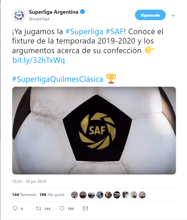Click the Superliga Argentina account name

[x=54, y=12]
